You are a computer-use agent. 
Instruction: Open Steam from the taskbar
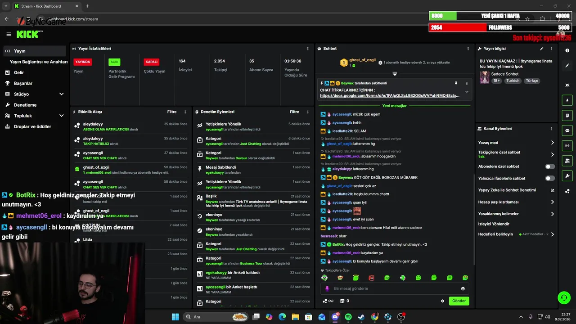coord(361,317)
